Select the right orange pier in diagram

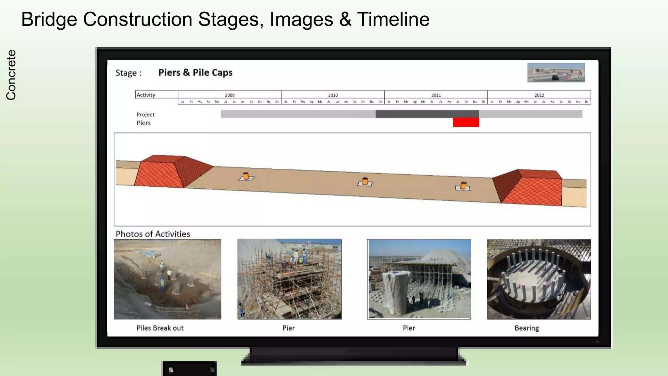[463, 186]
